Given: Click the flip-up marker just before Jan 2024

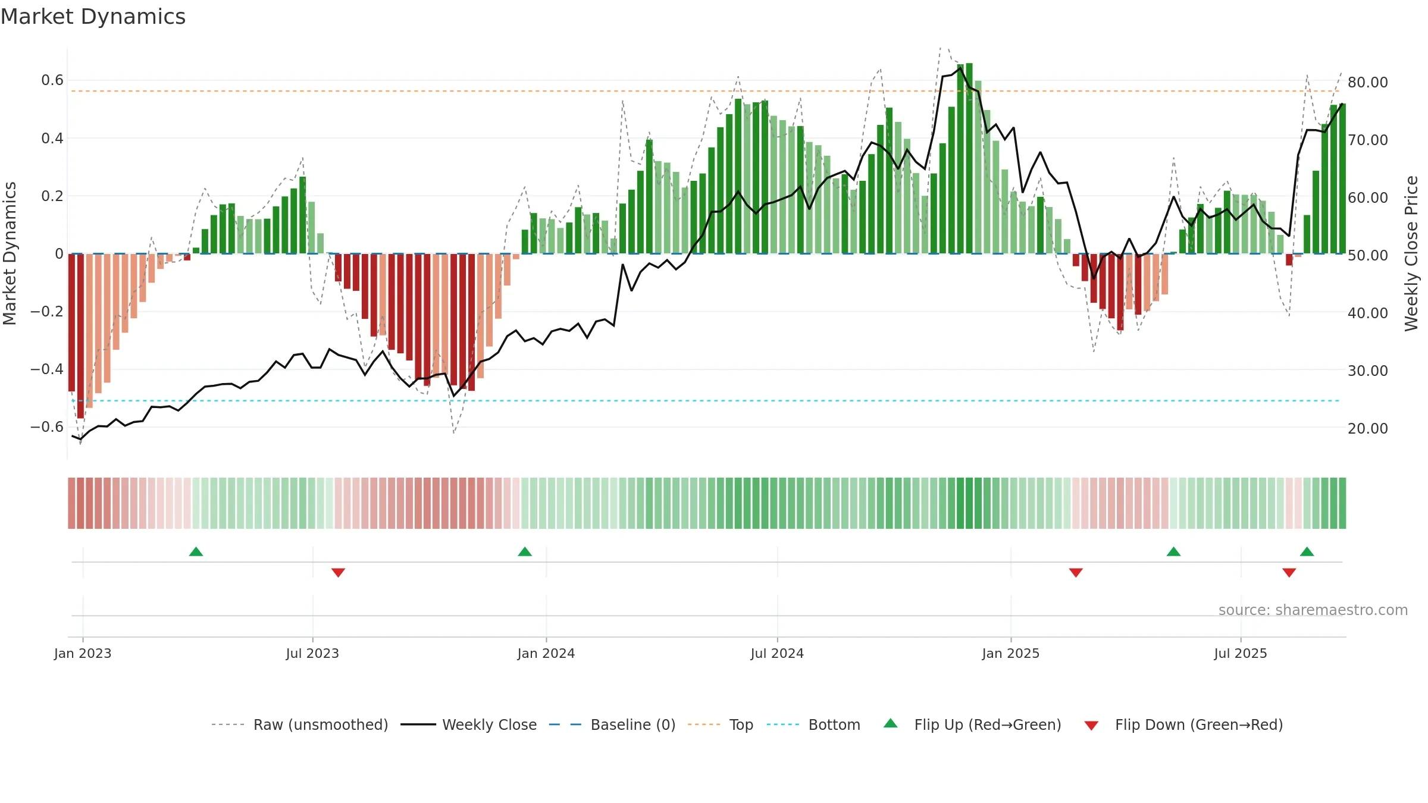Looking at the screenshot, I should (525, 551).
